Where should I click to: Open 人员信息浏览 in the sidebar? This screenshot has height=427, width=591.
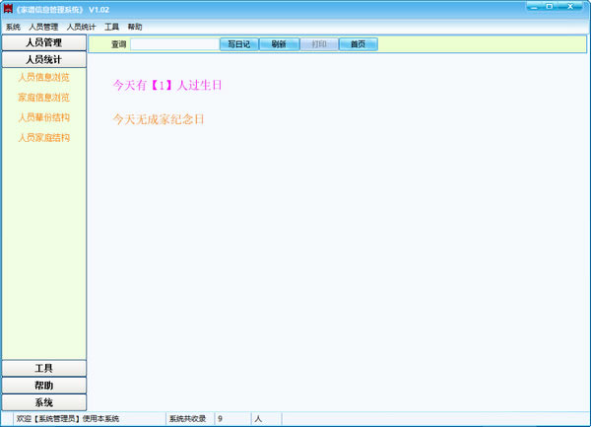point(44,77)
